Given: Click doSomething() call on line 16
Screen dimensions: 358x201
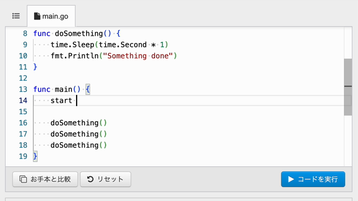Looking at the screenshot, I should pos(78,123).
